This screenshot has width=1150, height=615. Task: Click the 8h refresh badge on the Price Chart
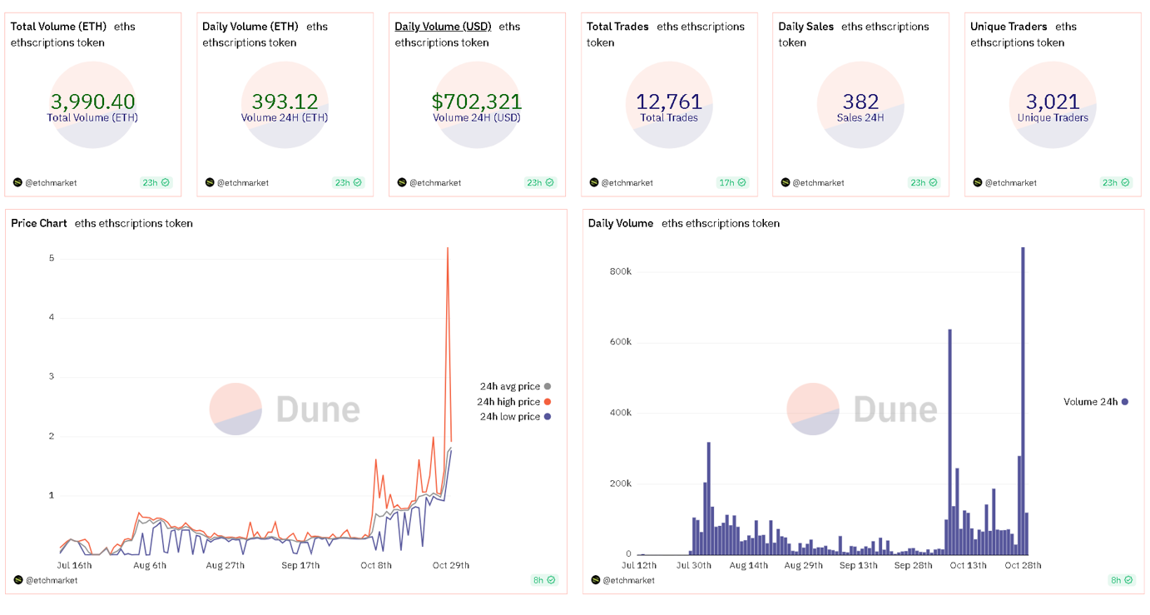543,580
